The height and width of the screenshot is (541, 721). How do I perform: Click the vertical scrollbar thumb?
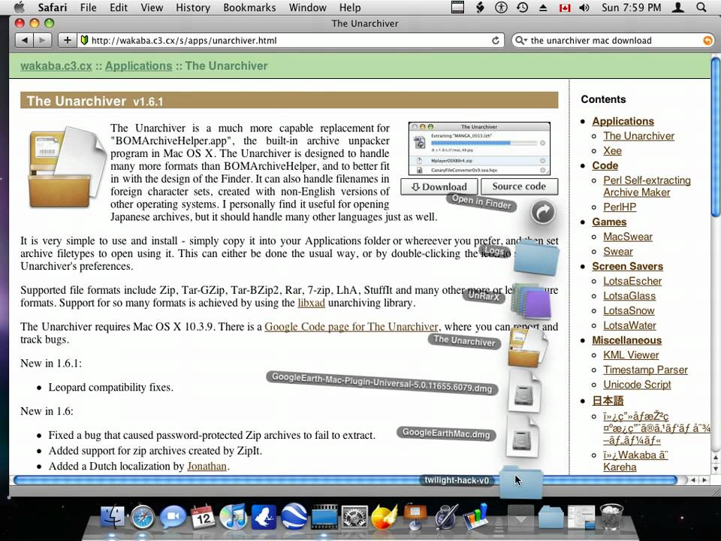click(x=715, y=136)
